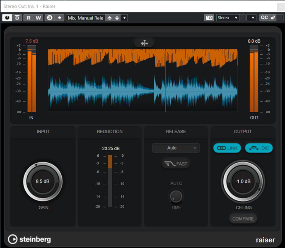The image size is (285, 248).
Task: Click the Auto release TIME knob
Action: click(x=176, y=196)
